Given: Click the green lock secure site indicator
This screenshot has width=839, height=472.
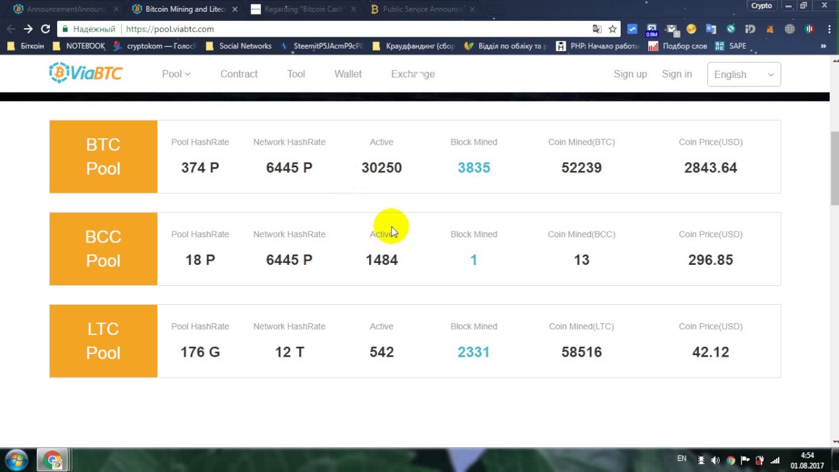Looking at the screenshot, I should (64, 29).
